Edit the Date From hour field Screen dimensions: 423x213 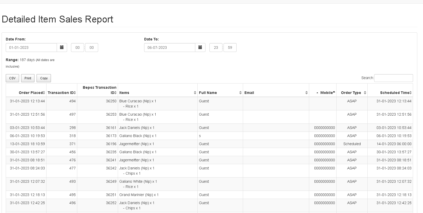[78, 48]
